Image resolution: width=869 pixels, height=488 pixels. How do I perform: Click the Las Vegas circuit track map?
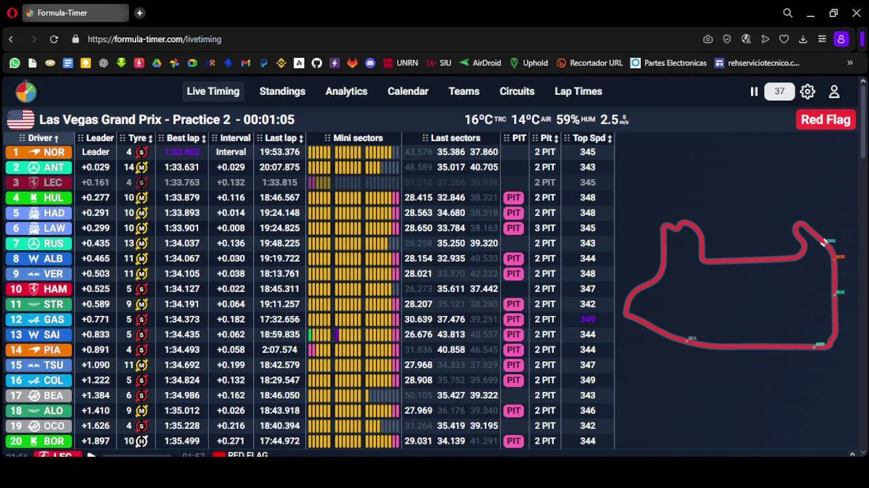click(x=732, y=285)
